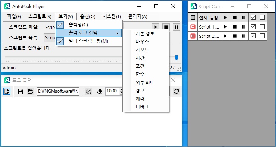This screenshot has height=147, width=276.
Task: Click the red status icon for Script 2
Action: point(193,36)
